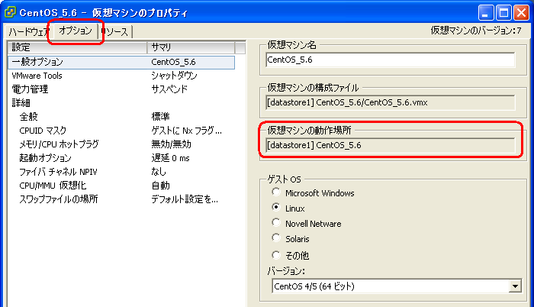This screenshot has width=534, height=307.
Task: Click the 設定 column header
Action: (76, 47)
